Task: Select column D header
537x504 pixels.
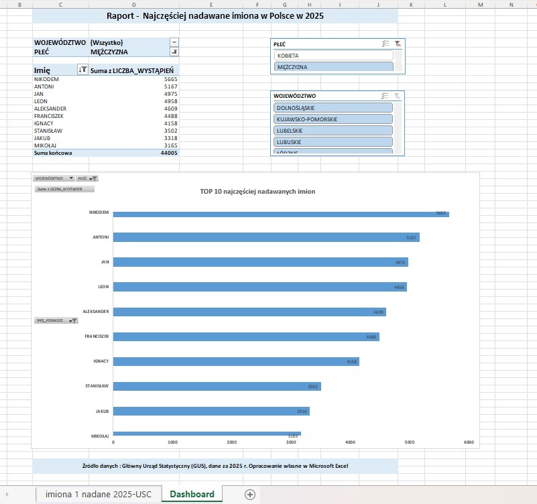Action: 134,5
